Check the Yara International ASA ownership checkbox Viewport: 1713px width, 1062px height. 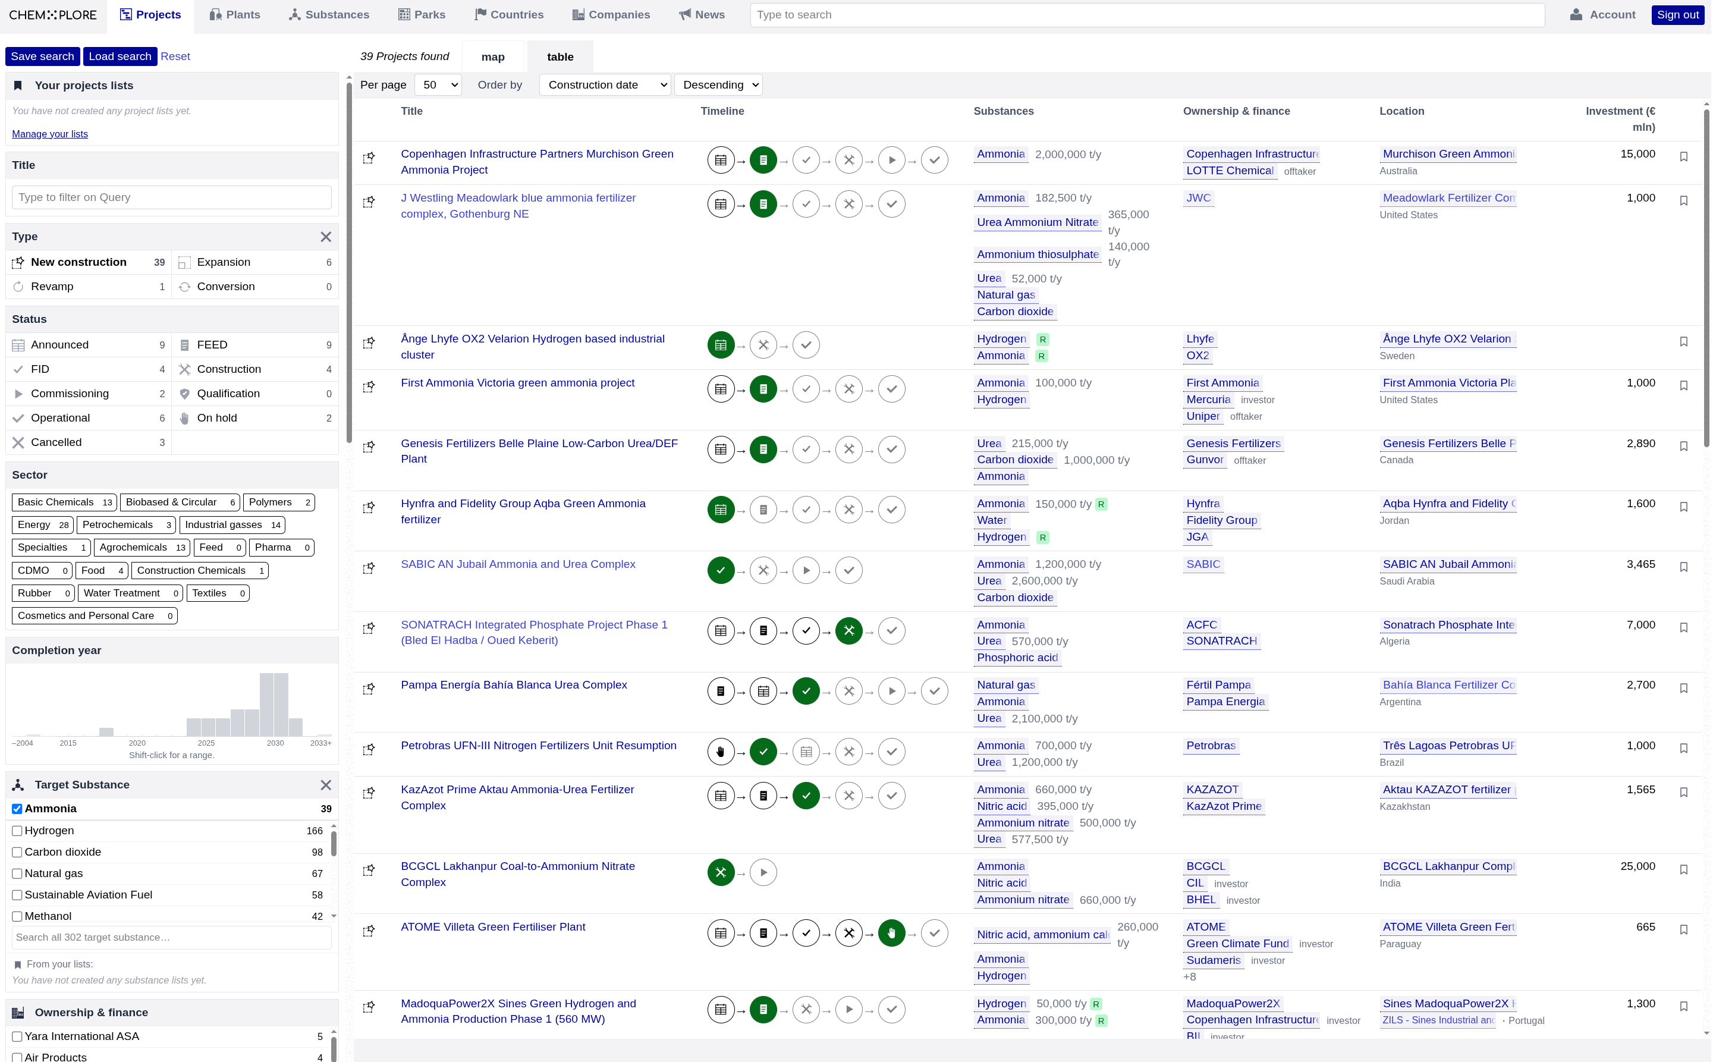pos(17,1036)
